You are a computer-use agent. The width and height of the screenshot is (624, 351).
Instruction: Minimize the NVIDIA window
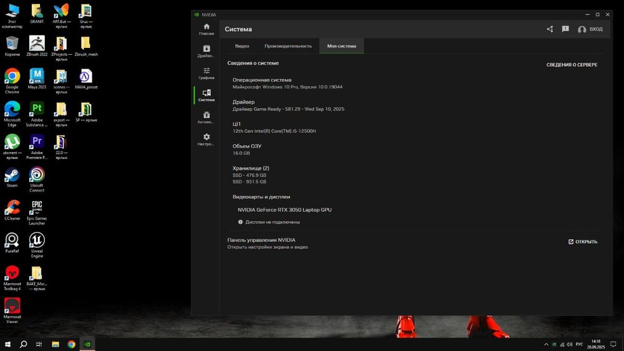tap(587, 14)
